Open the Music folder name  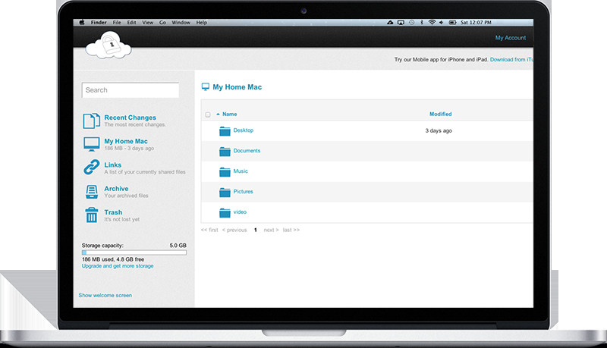[x=241, y=171]
